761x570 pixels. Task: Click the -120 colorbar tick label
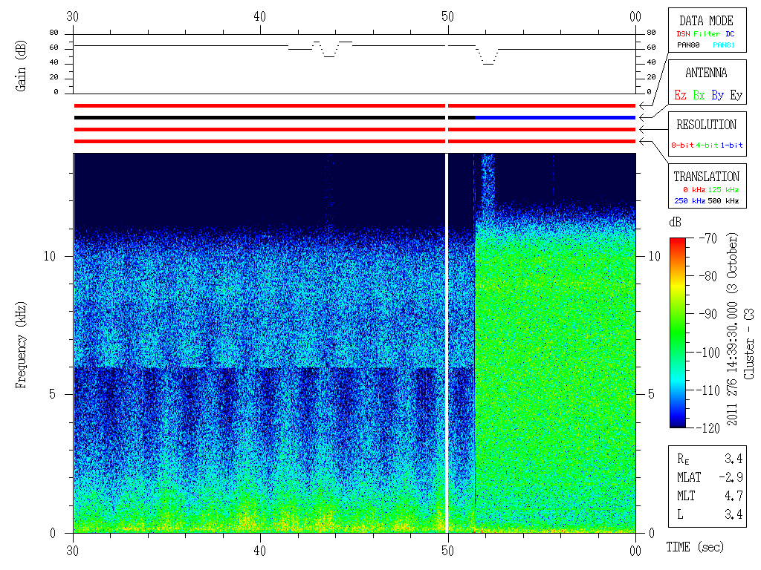click(710, 428)
